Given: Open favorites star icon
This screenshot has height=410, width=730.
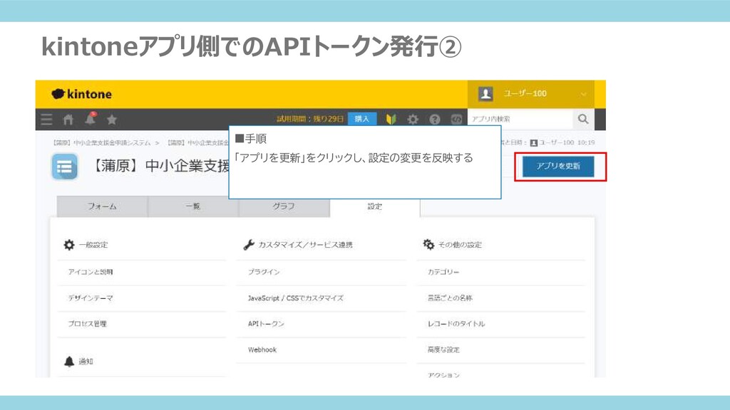Looking at the screenshot, I should click(x=112, y=120).
